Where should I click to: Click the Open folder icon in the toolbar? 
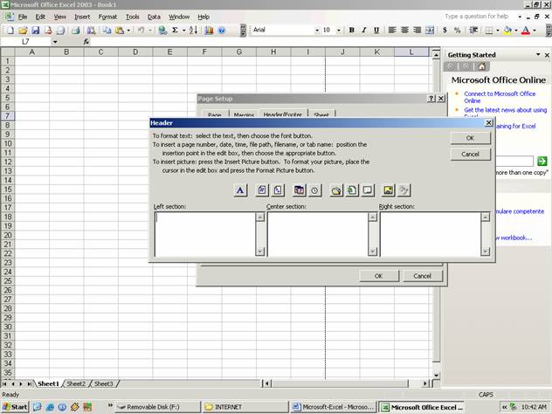(x=23, y=31)
